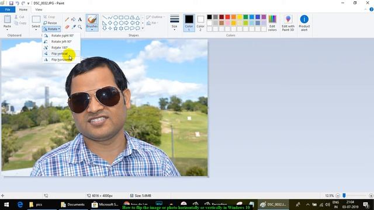Select the Color picker eyedropper tool
374x210 pixels.
(74, 27)
